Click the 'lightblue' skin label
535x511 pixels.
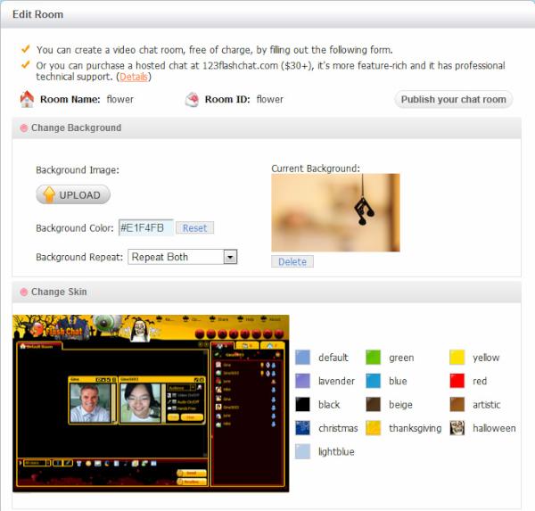pyautogui.click(x=336, y=451)
